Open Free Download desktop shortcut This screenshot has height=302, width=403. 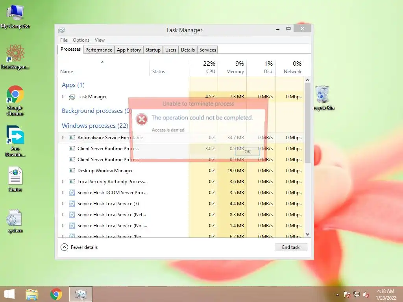[x=15, y=141]
